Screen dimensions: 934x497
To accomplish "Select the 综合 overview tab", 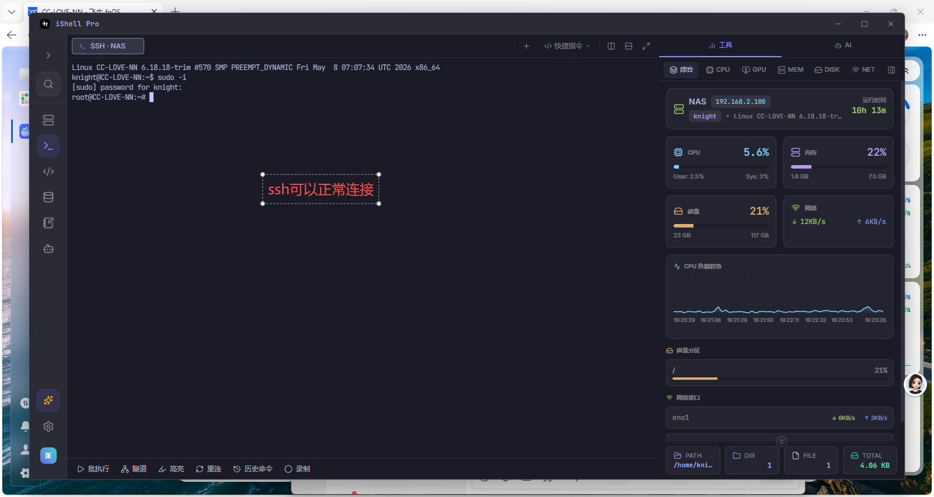I will point(681,70).
